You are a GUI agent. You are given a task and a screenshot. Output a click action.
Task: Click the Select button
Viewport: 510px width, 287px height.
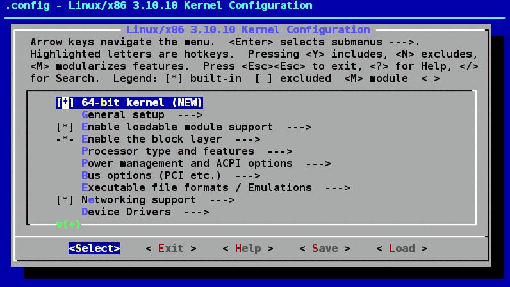point(94,249)
